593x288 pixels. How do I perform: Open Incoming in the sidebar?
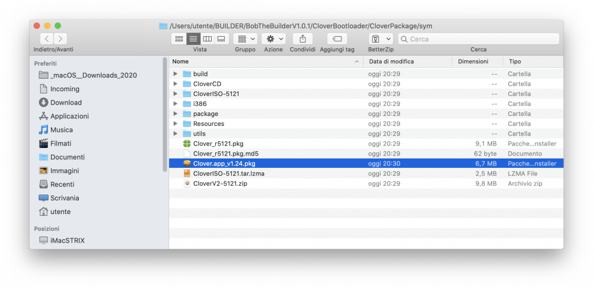click(59, 89)
